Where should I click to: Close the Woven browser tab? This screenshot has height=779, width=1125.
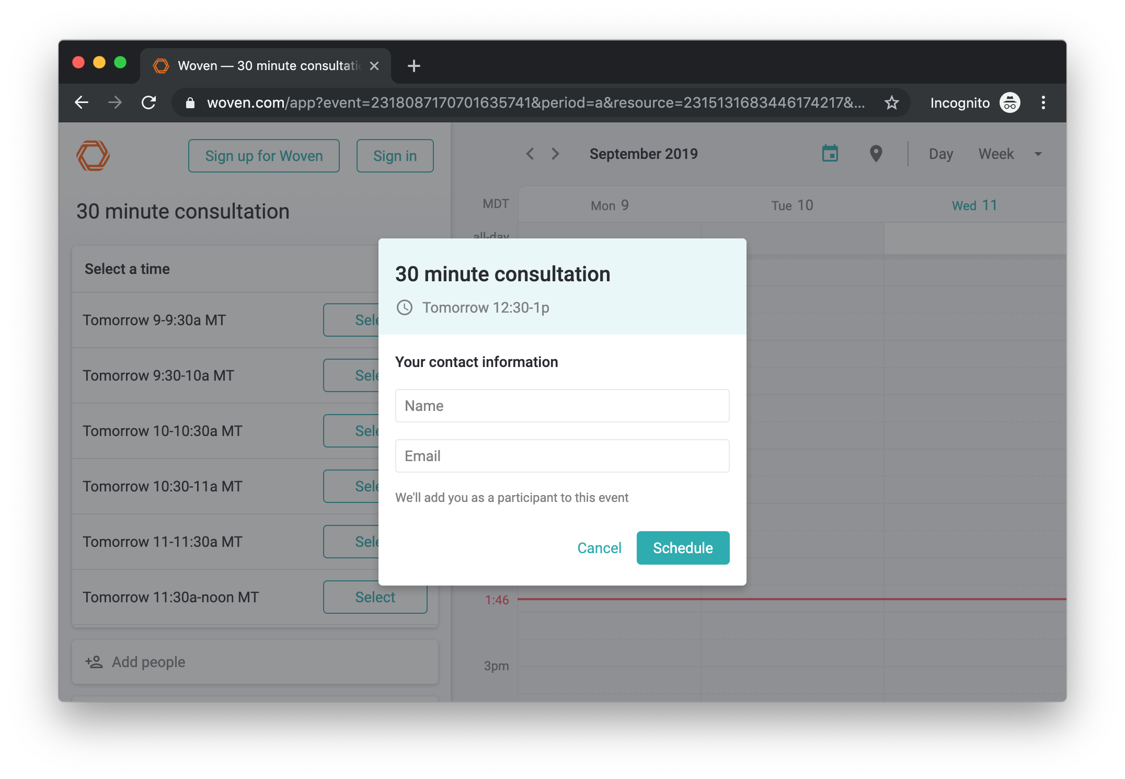tap(374, 66)
